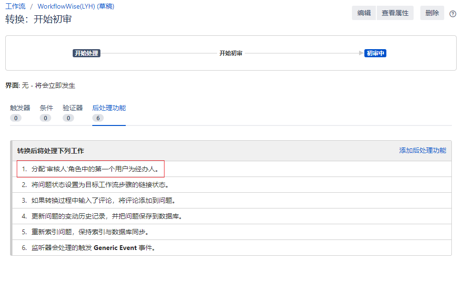Open the 工作流 breadcrumb link

15,7
